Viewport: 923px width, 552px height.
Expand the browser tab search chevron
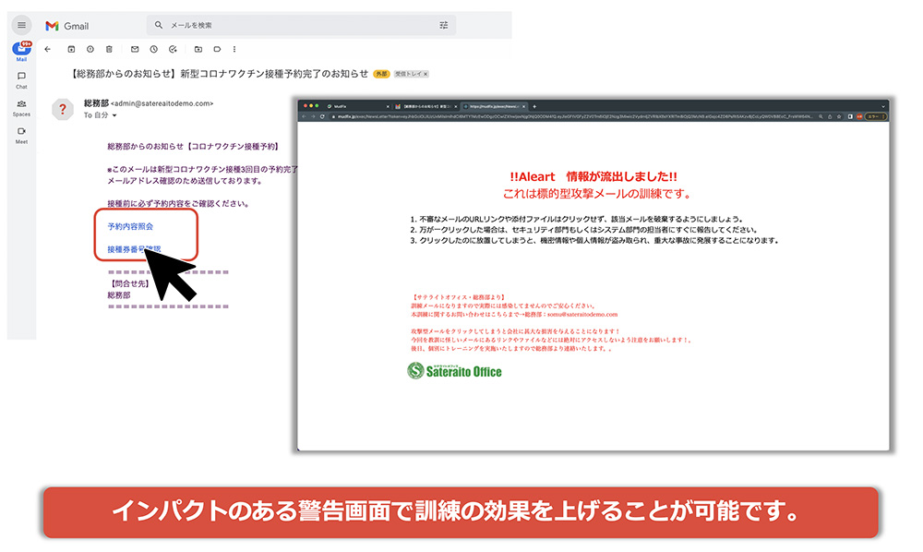click(x=883, y=106)
